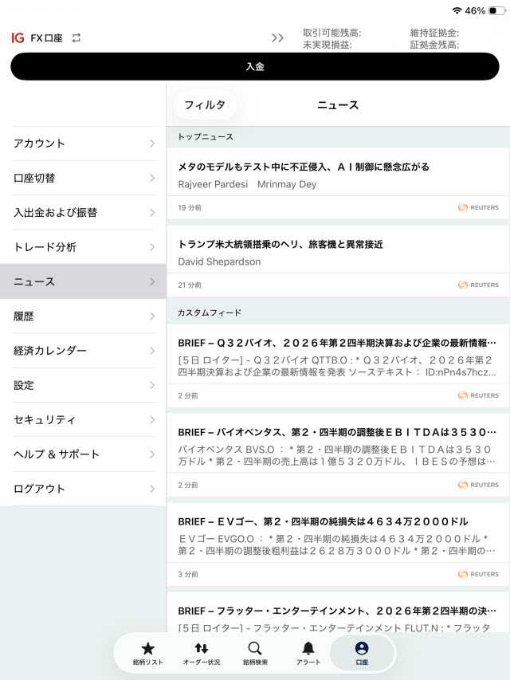Open the フィルタ filter button

click(205, 105)
